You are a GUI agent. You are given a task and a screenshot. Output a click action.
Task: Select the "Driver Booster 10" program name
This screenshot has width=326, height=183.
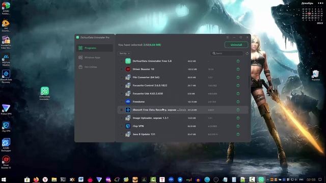click(x=143, y=69)
